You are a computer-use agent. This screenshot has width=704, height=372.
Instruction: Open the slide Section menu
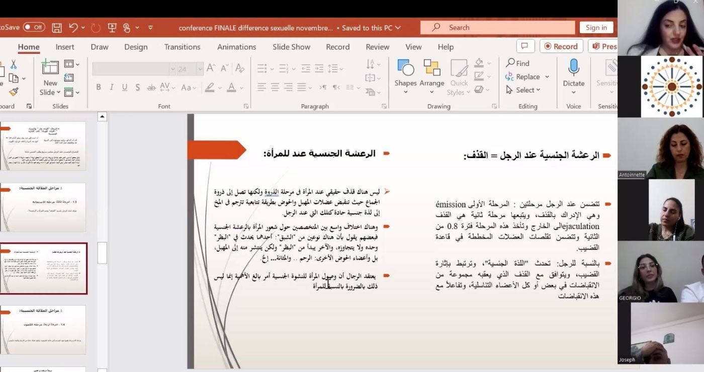point(72,92)
